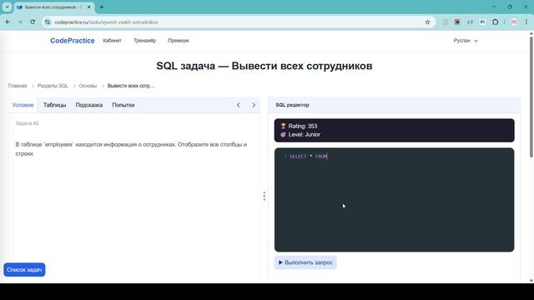Viewport: 534px width, 300px height.
Task: Open the Премиум menu item
Action: coord(178,41)
